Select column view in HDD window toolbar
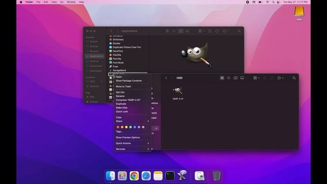Screen dimensions: 327x184 (236, 78)
